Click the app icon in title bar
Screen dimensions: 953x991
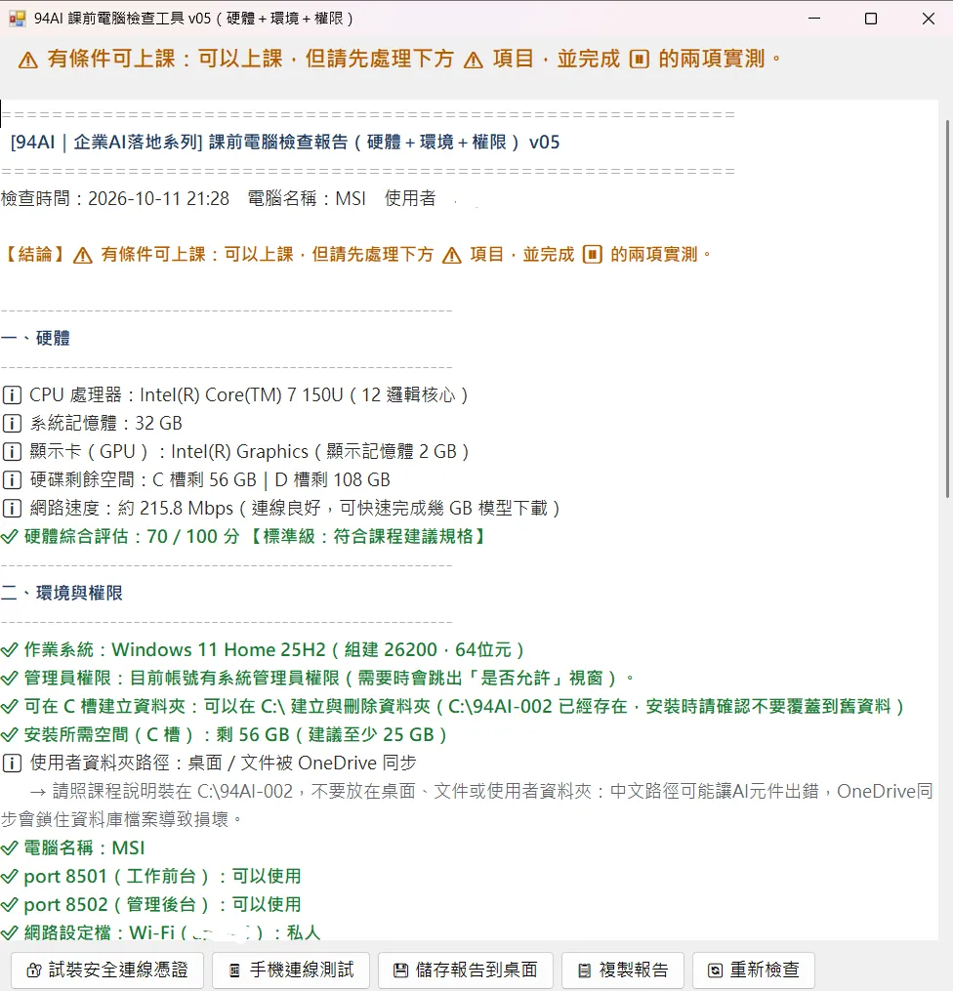click(x=18, y=19)
